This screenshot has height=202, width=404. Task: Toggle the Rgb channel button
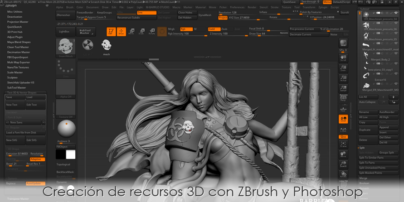186,29
